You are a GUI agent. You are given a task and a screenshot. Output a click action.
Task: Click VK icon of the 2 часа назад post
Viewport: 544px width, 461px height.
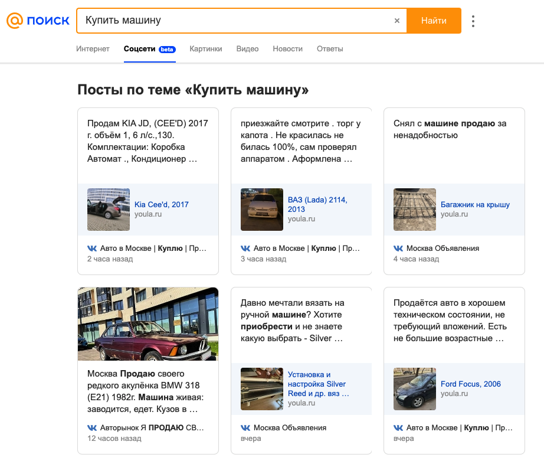click(92, 248)
